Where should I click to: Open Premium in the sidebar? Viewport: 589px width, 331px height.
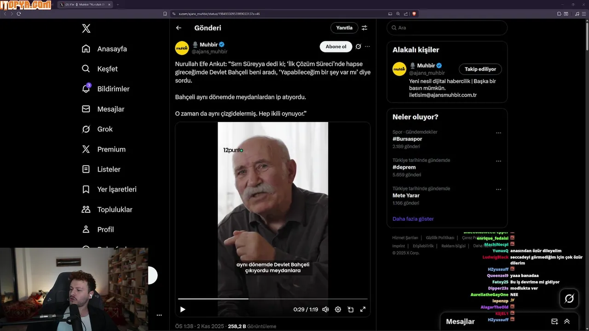pos(103,149)
